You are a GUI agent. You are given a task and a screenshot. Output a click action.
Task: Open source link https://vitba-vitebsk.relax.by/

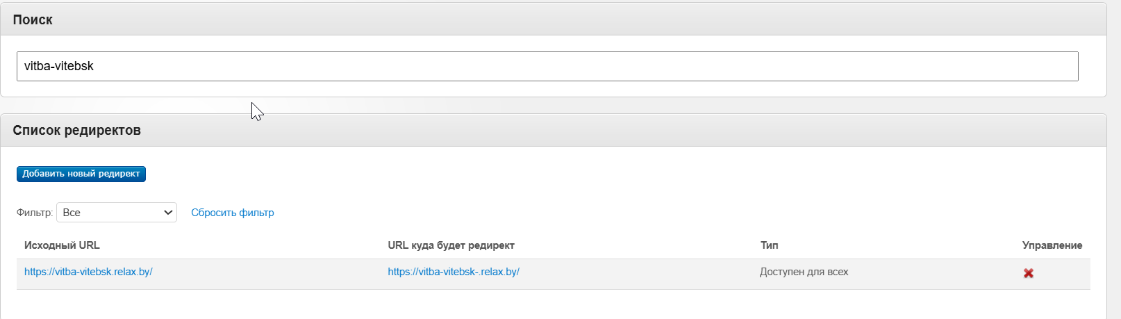[x=88, y=272]
